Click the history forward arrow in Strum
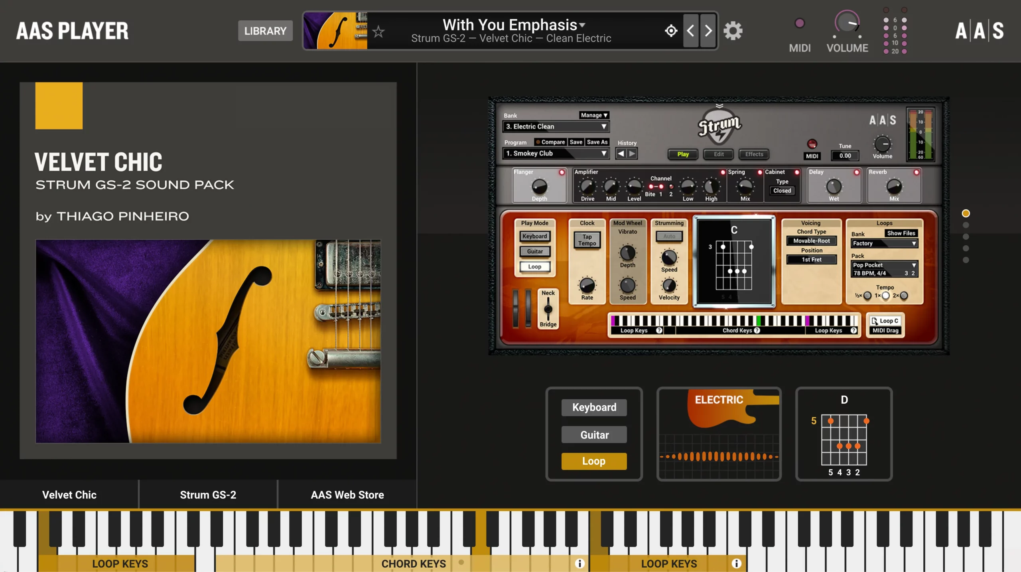Viewport: 1021px width, 572px height. coord(632,154)
